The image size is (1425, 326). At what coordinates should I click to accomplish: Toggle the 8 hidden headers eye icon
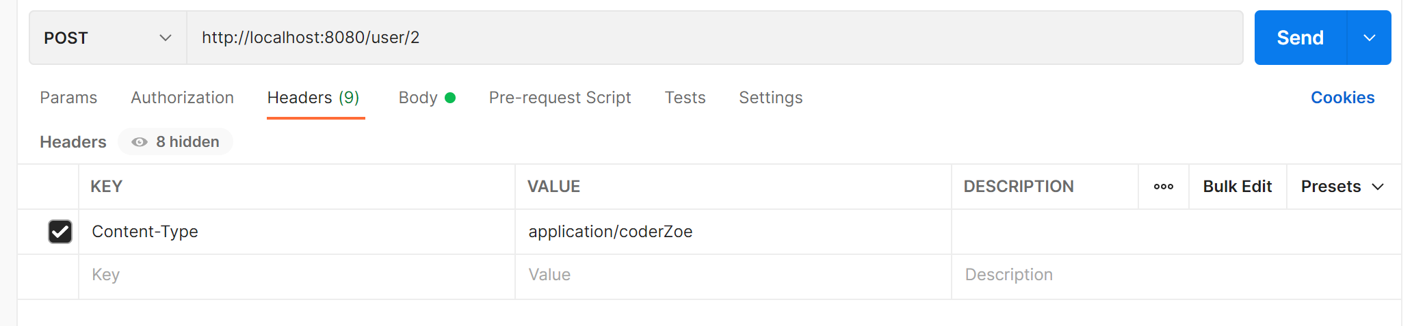pyautogui.click(x=140, y=142)
